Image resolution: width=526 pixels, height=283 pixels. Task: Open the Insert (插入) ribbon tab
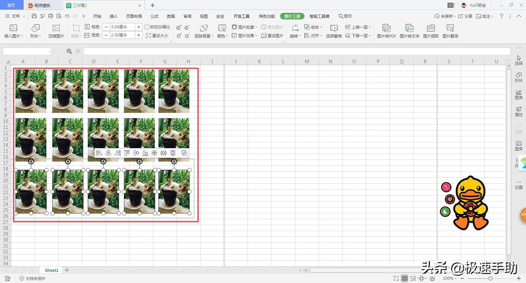[113, 16]
